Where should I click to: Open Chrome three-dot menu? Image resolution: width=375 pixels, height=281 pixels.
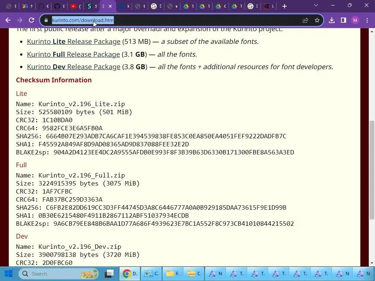(x=367, y=20)
